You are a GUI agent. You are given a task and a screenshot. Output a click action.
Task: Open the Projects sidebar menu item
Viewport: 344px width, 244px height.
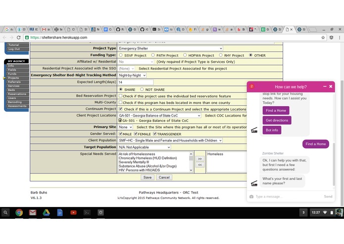(17, 78)
